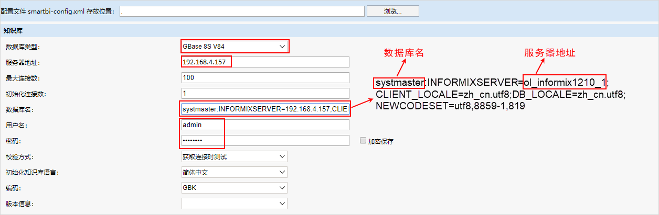659x215 pixels.
Task: Click the 初始化知识库语言: label
Action: [x=32, y=173]
